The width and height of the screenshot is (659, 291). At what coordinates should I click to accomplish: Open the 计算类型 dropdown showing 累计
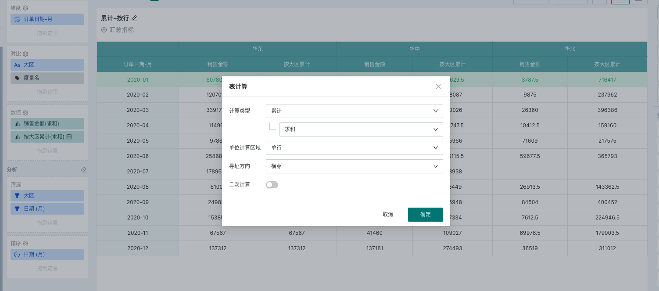(354, 111)
